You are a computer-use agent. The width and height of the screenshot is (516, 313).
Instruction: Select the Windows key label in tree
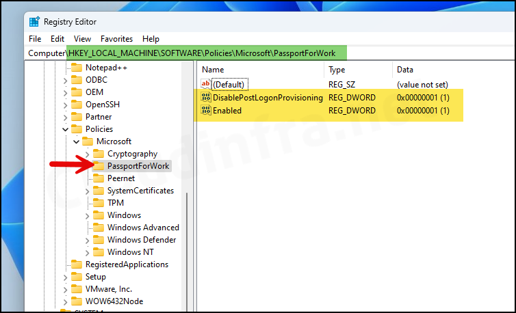pyautogui.click(x=124, y=215)
